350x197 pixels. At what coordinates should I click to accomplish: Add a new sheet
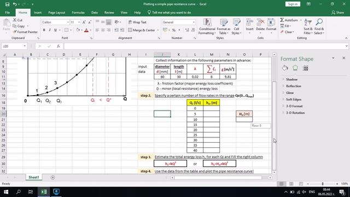click(x=52, y=177)
